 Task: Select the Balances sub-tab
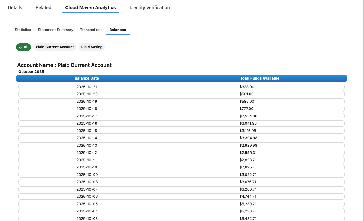pos(118,30)
